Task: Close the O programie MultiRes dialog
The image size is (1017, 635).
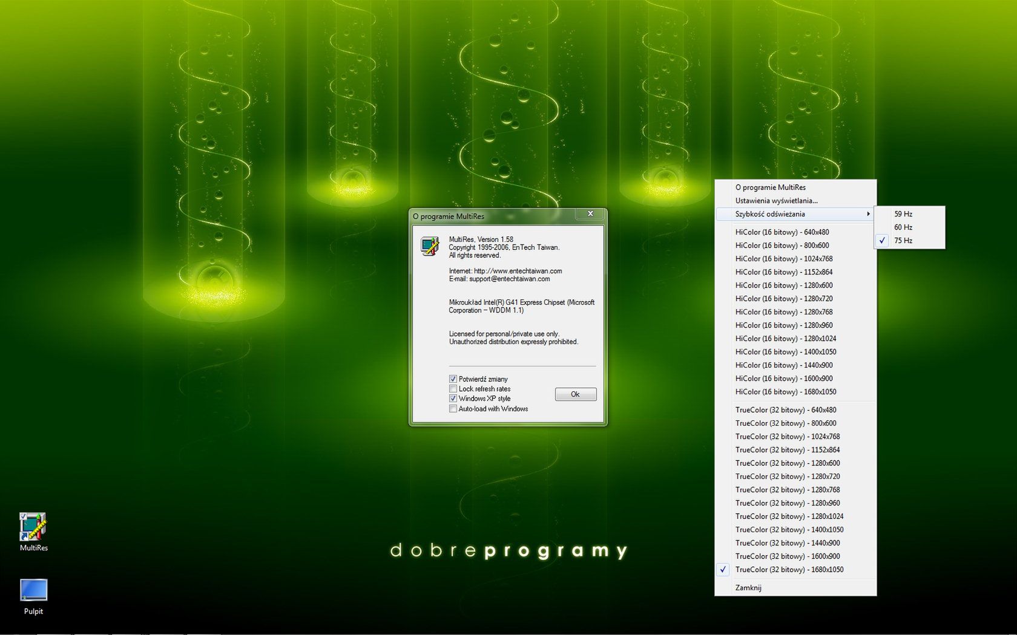Action: [590, 213]
